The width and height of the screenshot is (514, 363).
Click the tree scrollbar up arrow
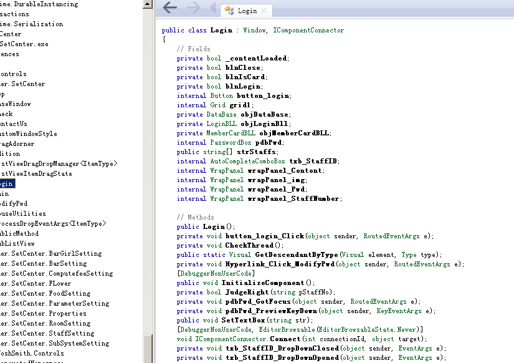147,4
